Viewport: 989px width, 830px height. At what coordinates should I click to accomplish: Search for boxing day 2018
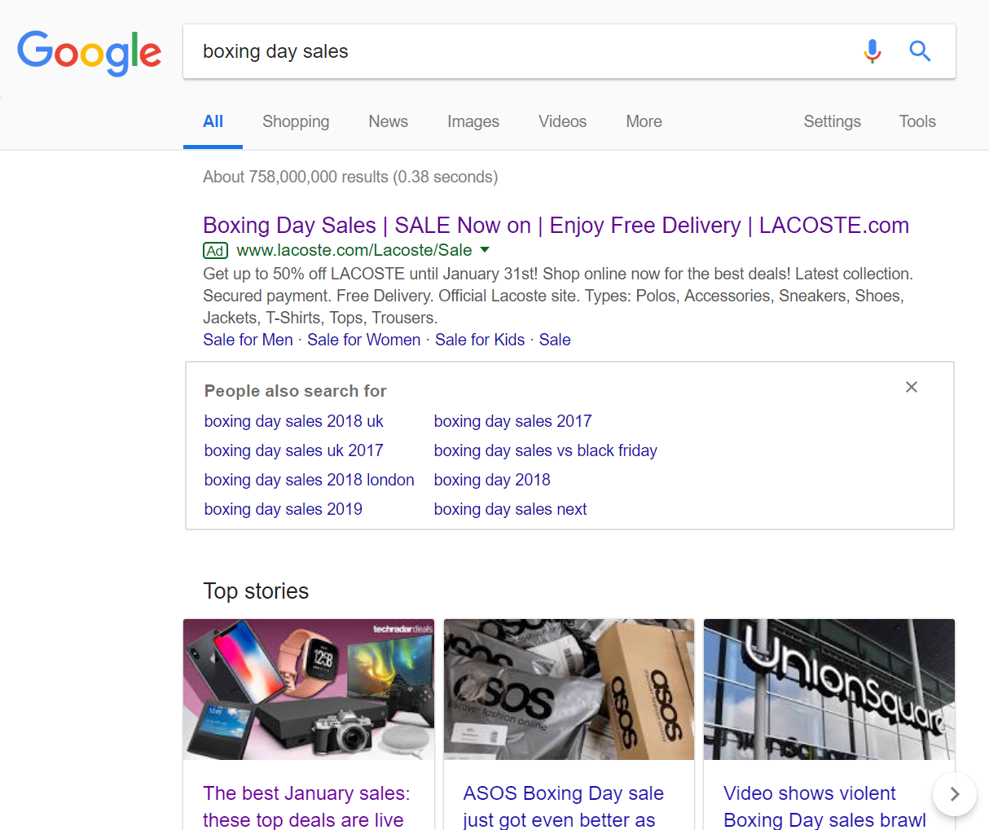(x=492, y=480)
